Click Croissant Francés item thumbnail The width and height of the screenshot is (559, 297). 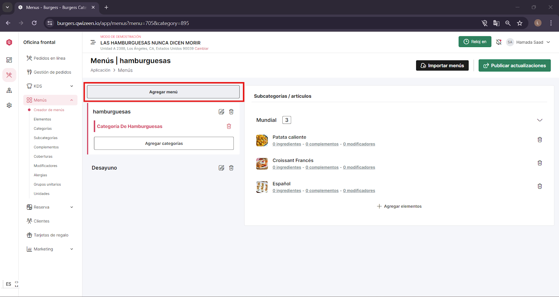[x=262, y=164]
